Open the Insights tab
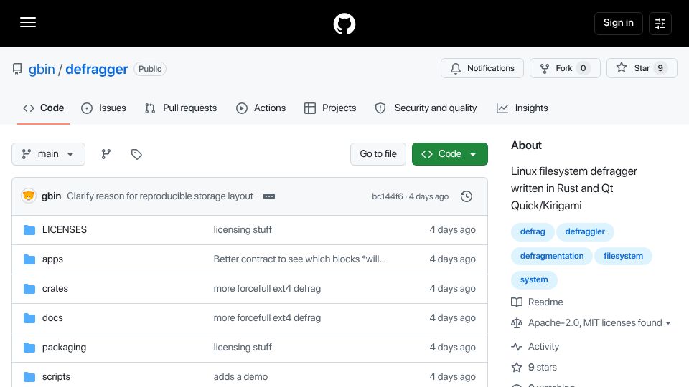 pos(522,108)
